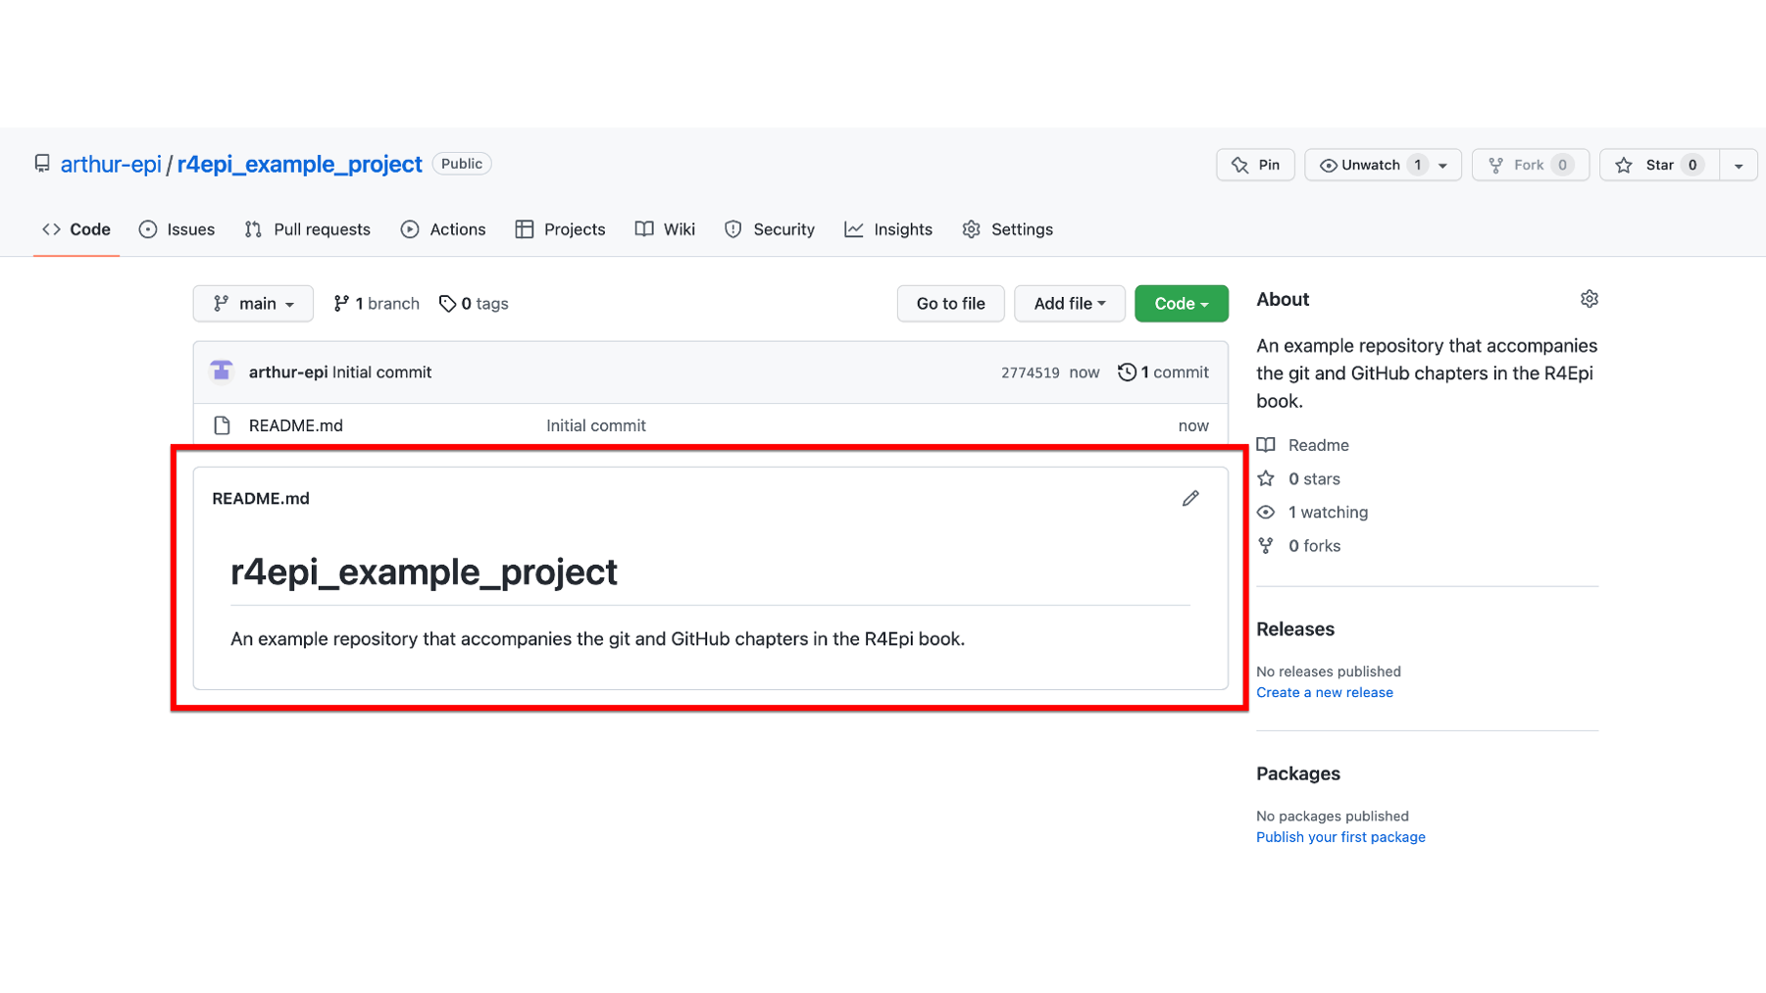Click the Go to file button

coord(950,304)
